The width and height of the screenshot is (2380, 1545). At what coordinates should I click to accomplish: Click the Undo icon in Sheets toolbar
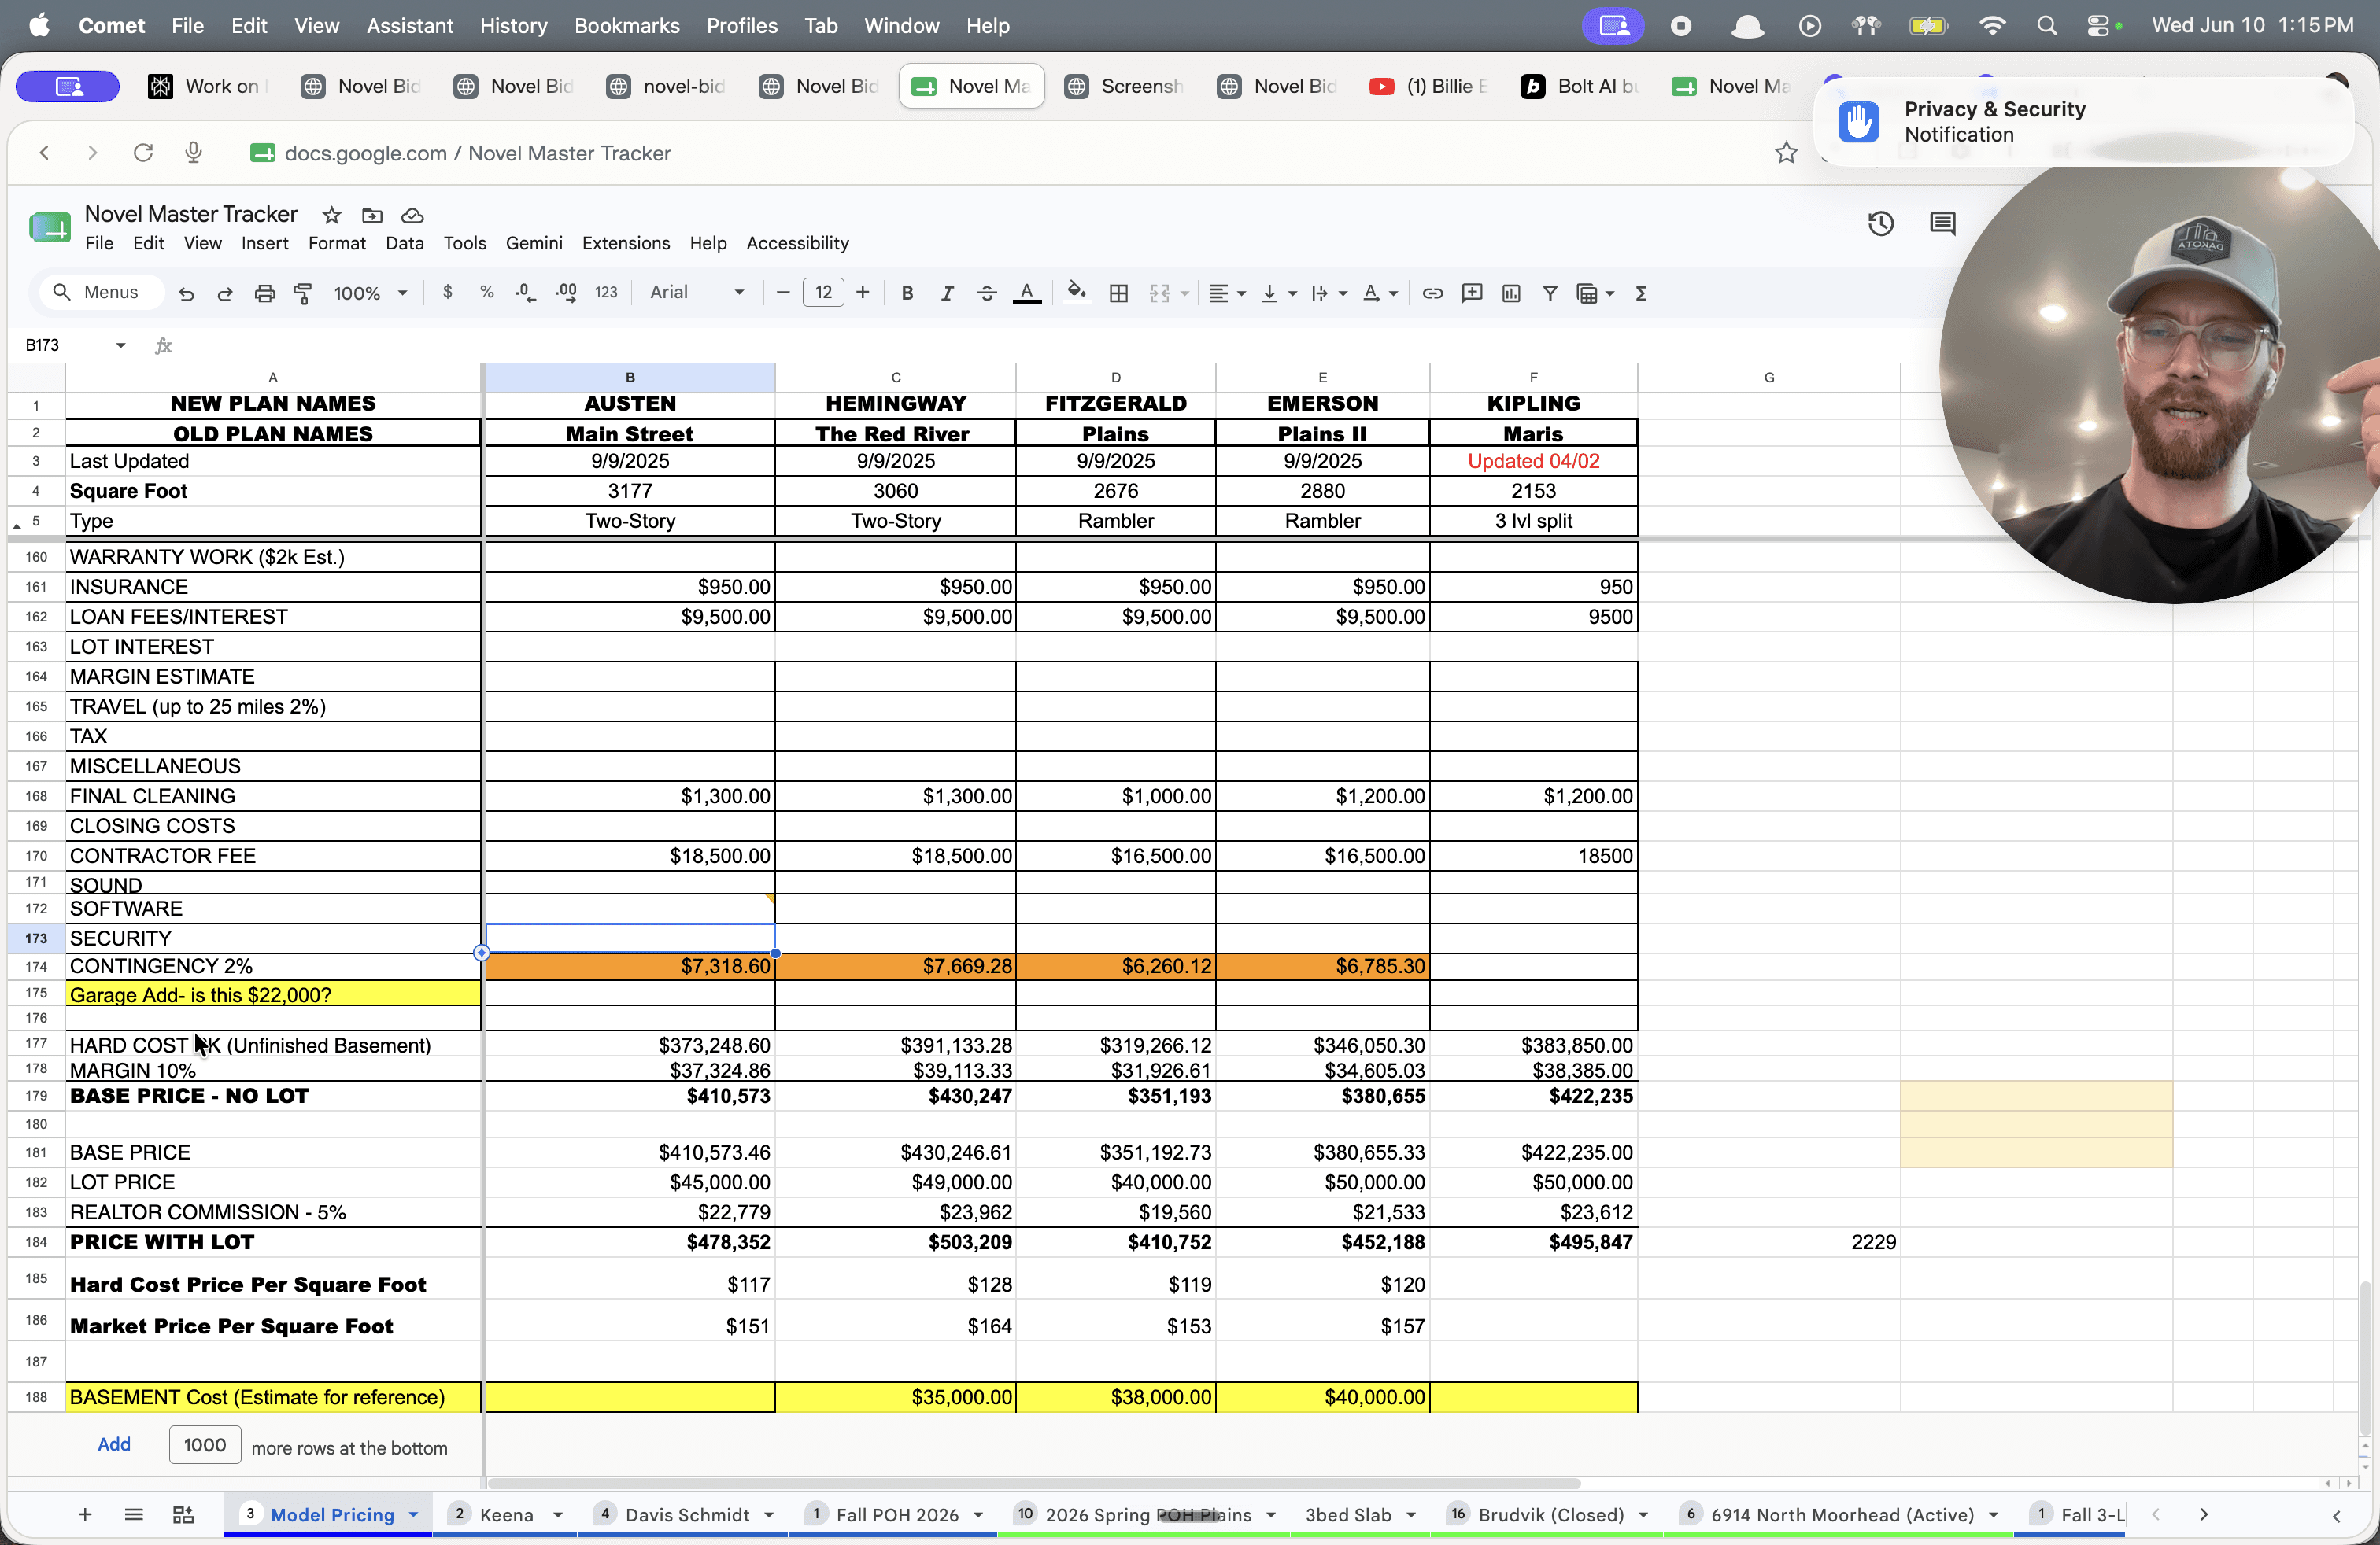[186, 293]
